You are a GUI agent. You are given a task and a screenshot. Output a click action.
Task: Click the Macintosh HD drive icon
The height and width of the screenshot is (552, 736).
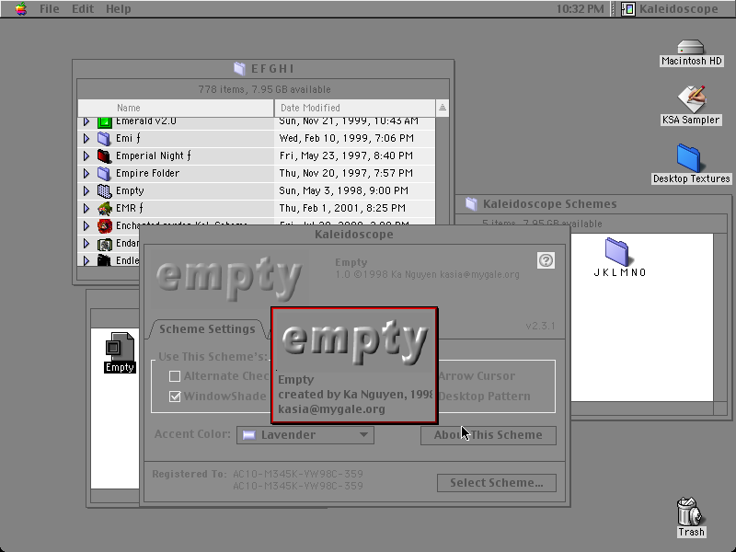tap(691, 47)
